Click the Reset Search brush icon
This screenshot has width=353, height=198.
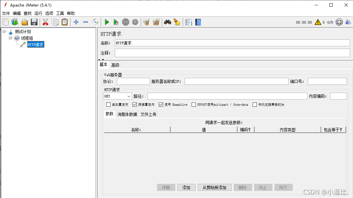177,22
